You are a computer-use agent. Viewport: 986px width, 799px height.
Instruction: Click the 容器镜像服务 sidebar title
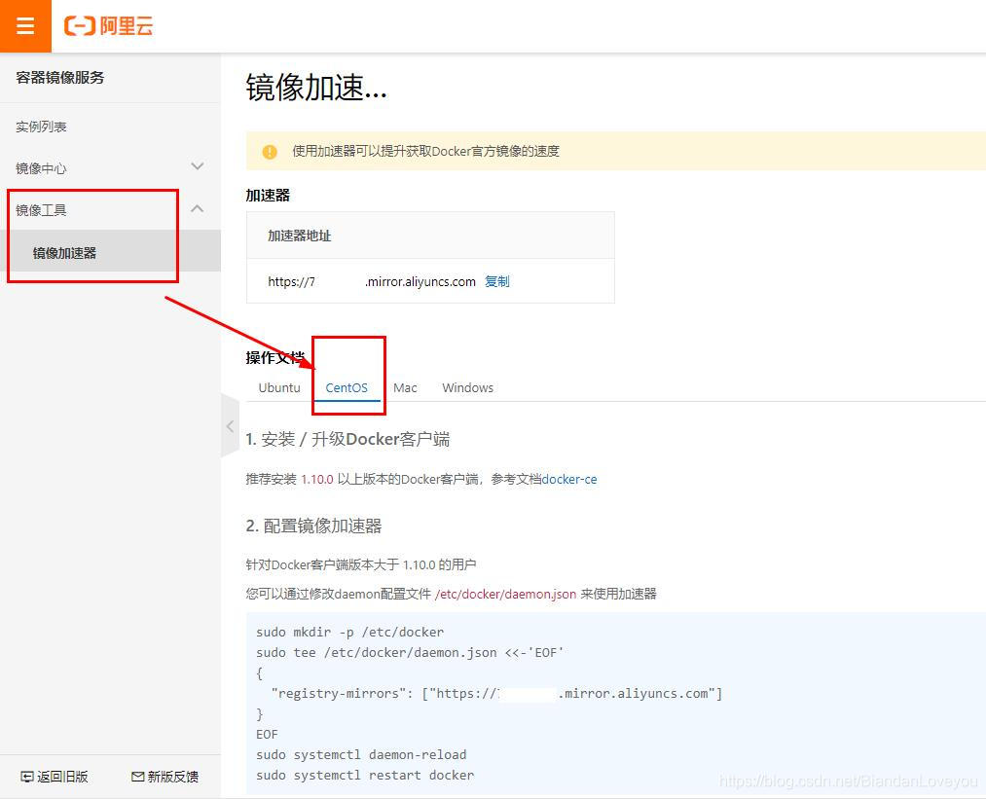(59, 77)
